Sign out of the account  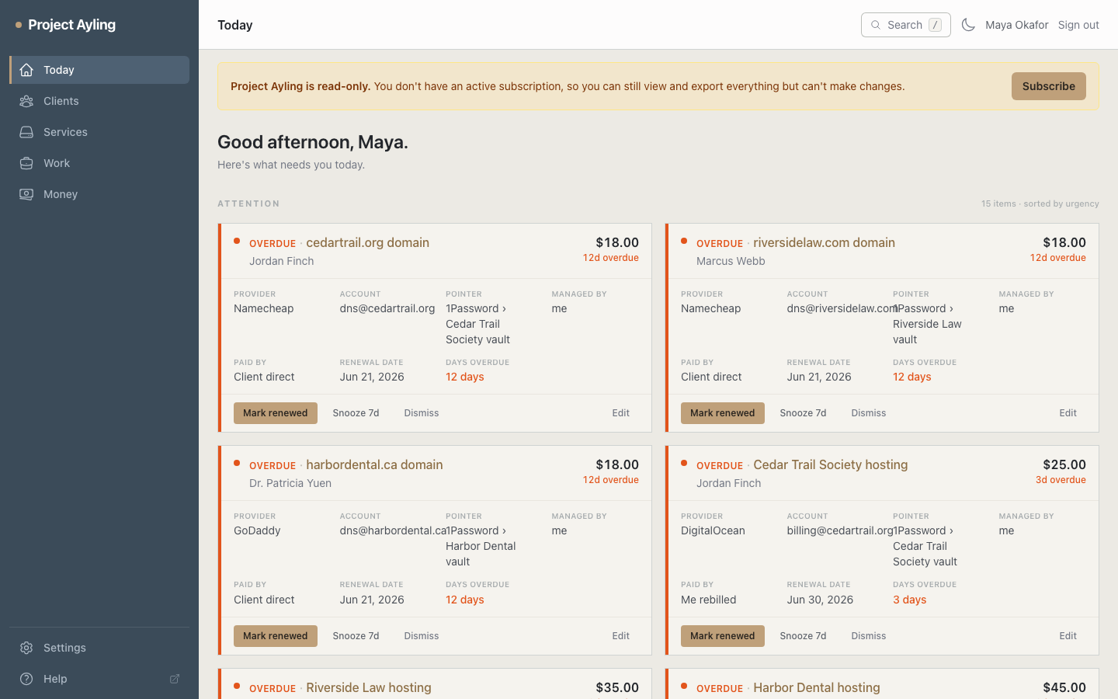pyautogui.click(x=1078, y=25)
